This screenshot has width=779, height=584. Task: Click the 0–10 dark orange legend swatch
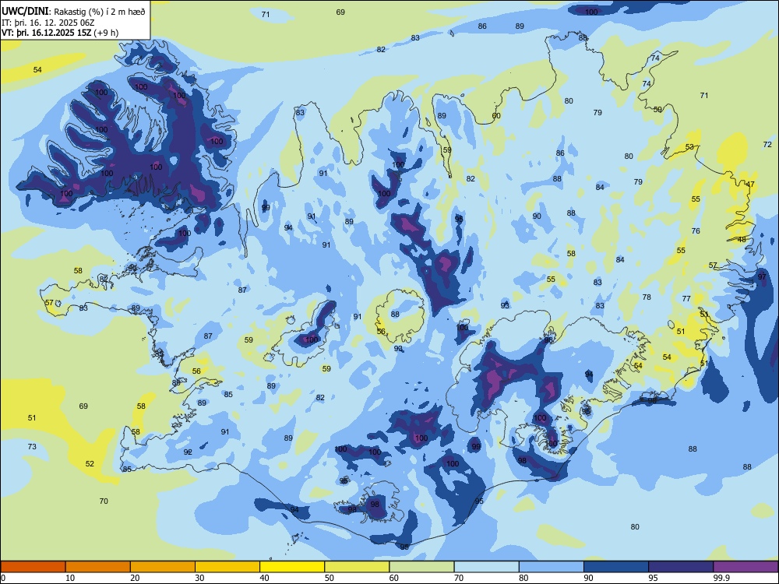(33, 567)
